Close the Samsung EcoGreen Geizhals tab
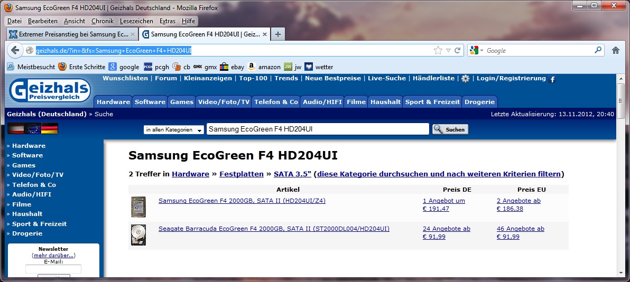This screenshot has height=282, width=630. pos(265,34)
